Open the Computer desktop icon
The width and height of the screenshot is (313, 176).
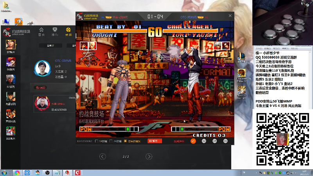[x=6, y=22]
